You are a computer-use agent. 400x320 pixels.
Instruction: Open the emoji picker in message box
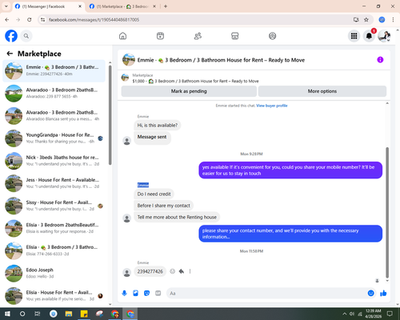[370, 294]
